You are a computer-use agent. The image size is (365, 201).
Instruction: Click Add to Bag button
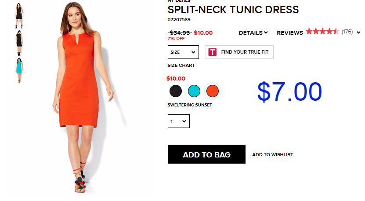pos(206,154)
